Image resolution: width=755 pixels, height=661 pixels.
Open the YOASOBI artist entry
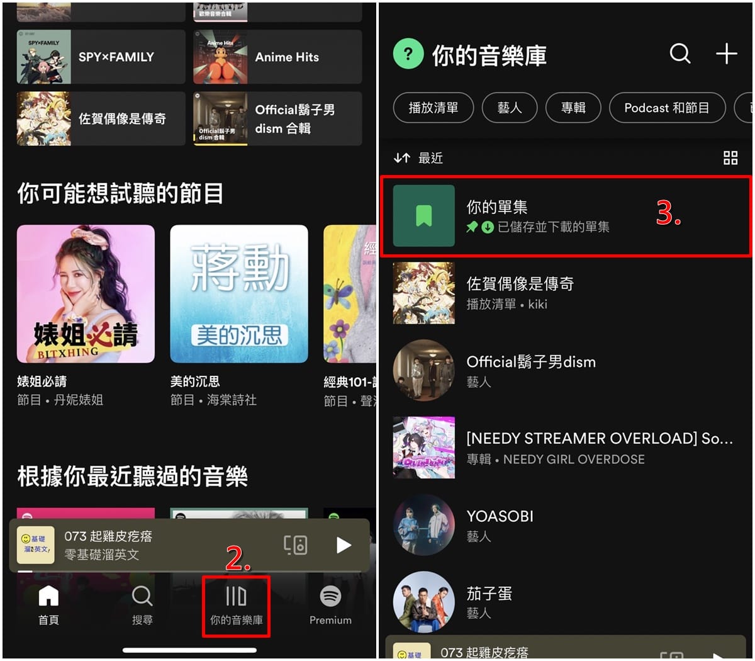click(566, 525)
